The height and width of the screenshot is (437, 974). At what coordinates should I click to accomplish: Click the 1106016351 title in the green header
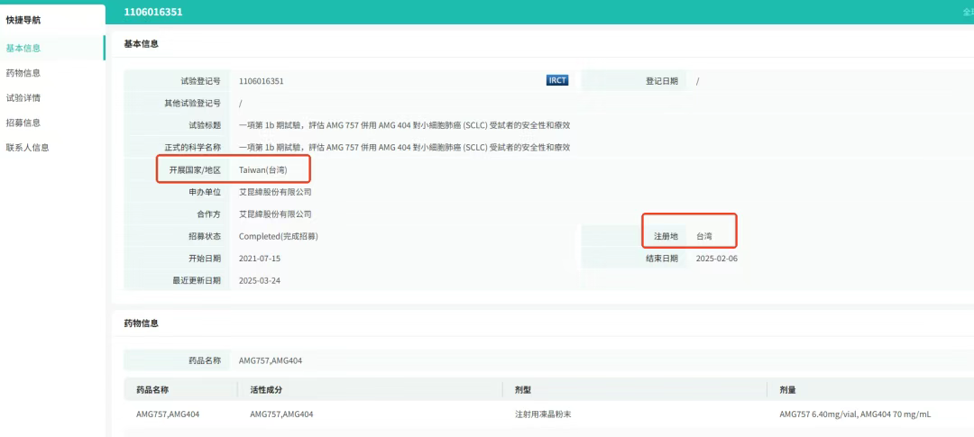pyautogui.click(x=152, y=13)
